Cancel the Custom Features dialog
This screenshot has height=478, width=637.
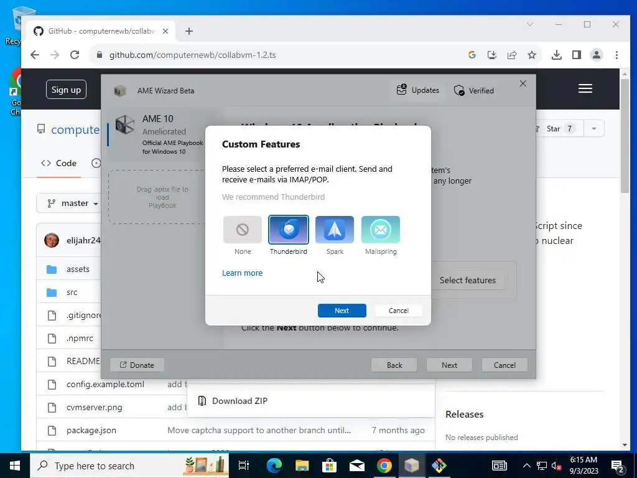(x=398, y=311)
